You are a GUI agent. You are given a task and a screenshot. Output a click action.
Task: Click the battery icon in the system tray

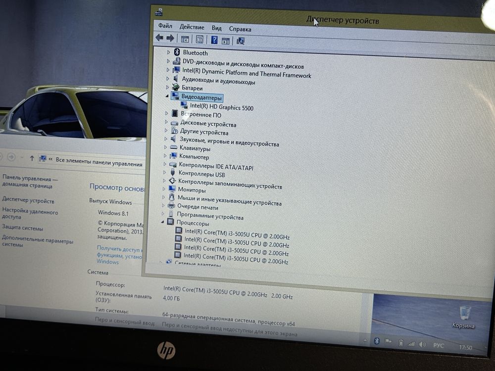(400, 343)
